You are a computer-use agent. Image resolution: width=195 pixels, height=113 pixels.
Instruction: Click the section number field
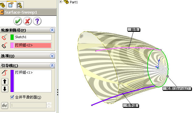[28, 105]
